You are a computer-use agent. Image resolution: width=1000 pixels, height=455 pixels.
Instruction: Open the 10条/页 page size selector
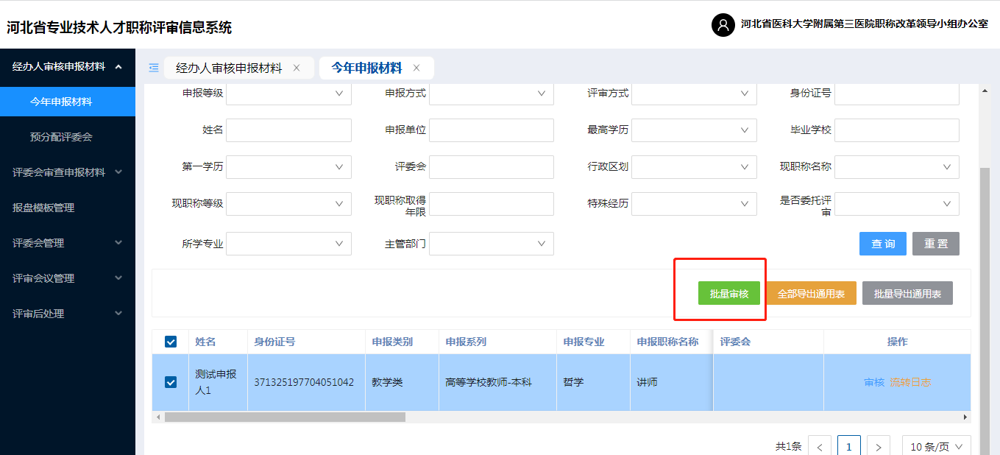[936, 447]
